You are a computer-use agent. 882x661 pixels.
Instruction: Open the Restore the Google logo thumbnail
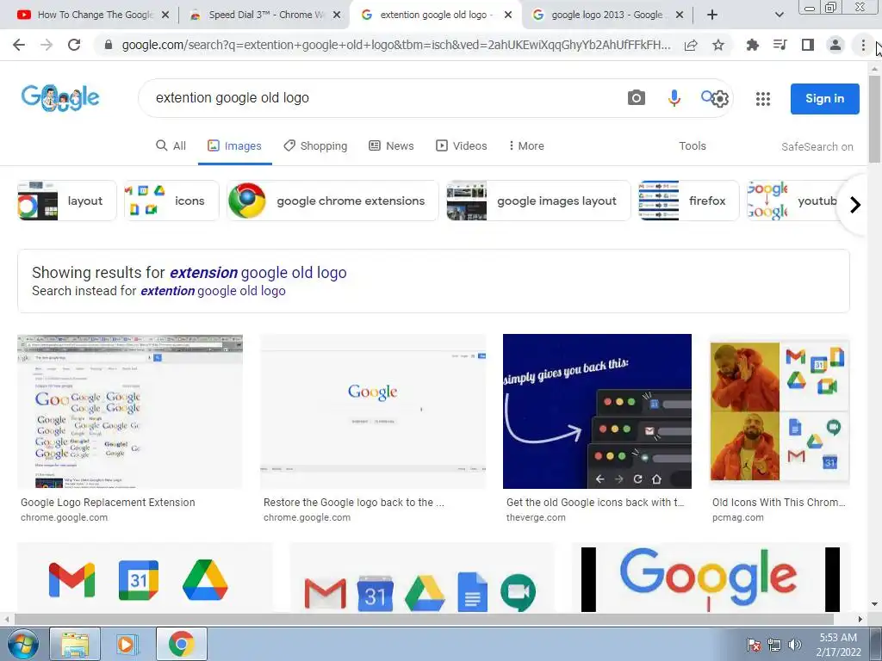tap(373, 411)
